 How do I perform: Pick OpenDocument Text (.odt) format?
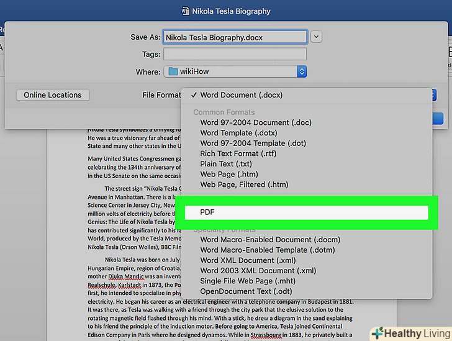click(307, 291)
